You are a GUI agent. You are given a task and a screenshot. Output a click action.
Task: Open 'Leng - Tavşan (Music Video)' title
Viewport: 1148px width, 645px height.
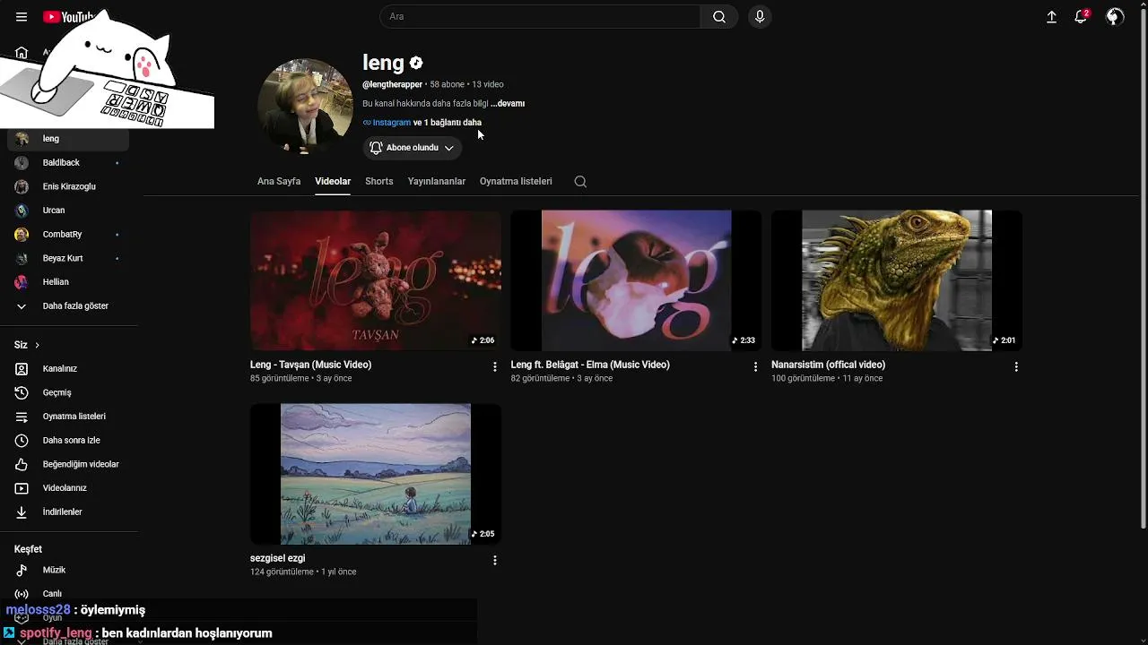click(310, 365)
